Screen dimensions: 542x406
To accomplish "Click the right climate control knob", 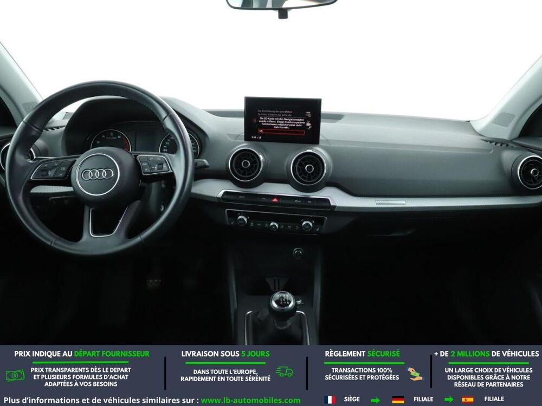I will 307,225.
